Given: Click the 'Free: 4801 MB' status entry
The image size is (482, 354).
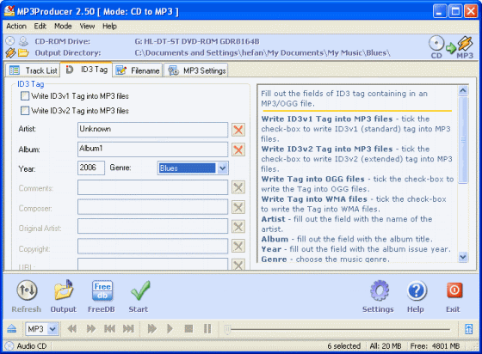Looking at the screenshot, I should 435,346.
